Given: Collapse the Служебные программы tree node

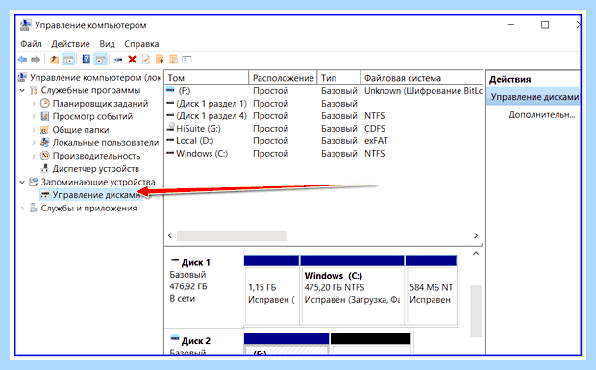Looking at the screenshot, I should (x=22, y=90).
